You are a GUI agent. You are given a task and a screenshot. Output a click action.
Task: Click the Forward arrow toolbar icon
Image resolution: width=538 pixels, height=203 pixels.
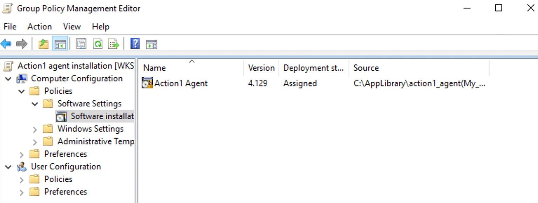coord(22,44)
